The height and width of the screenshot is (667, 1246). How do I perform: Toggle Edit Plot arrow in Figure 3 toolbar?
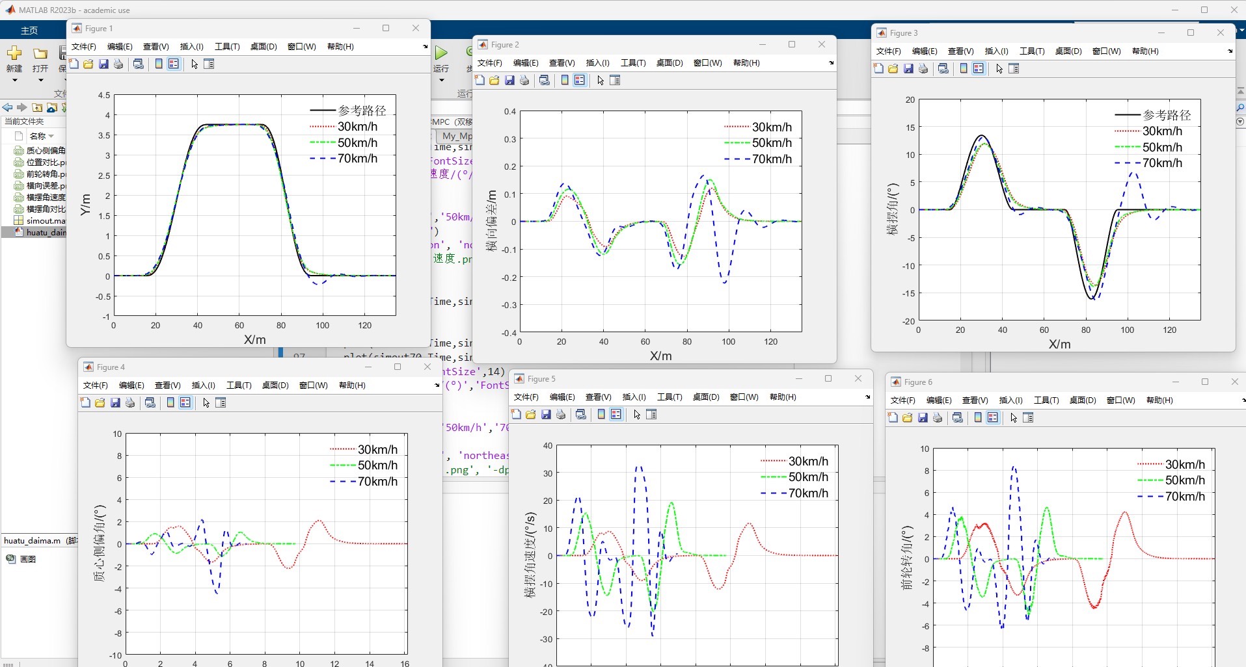click(999, 68)
